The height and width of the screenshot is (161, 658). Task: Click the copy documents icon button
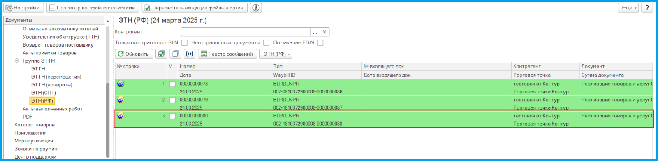tap(175, 54)
